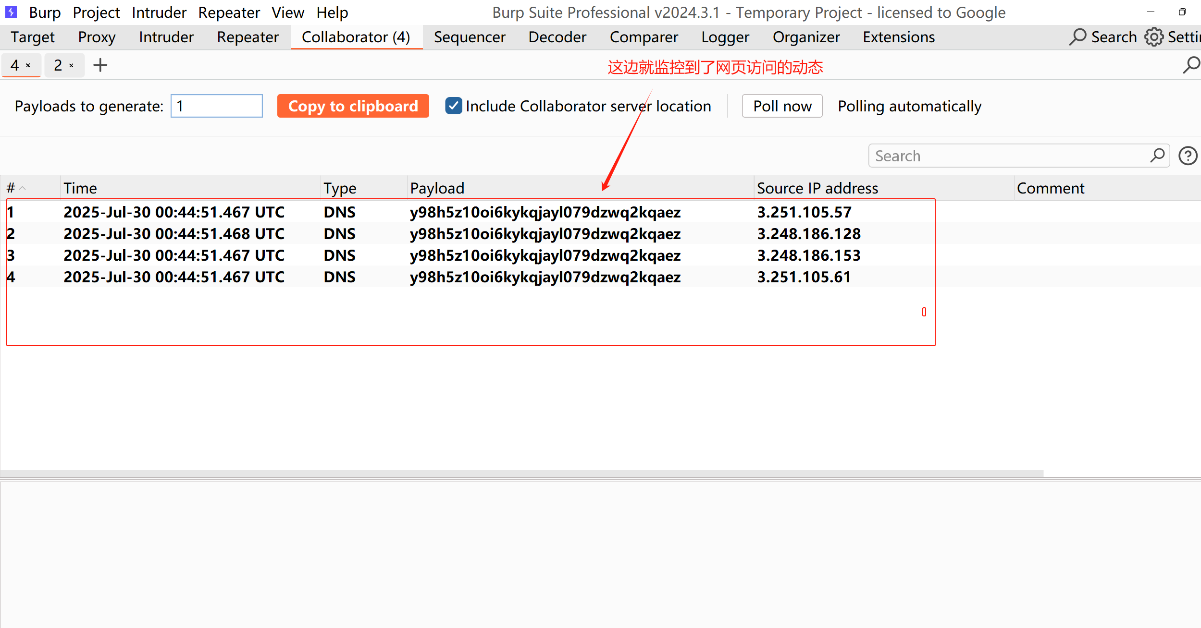Sort by Source IP address column
The height and width of the screenshot is (628, 1201).
pyautogui.click(x=817, y=188)
